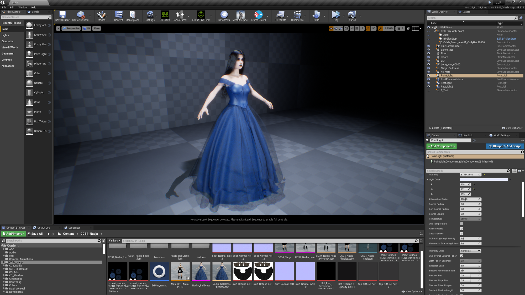Screen dimensions: 525x295
Task: Click the Save Current toolbar icon
Action: click(62, 16)
